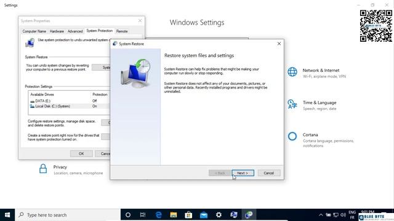Switch to Computer Name tab

[x=34, y=31]
